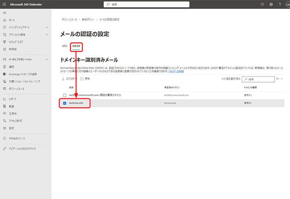Click the Export download icon
The width and height of the screenshot is (290, 199).
tap(63, 79)
